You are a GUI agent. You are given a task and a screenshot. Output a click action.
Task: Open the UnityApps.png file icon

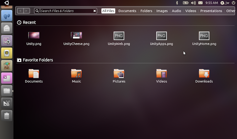point(161,36)
